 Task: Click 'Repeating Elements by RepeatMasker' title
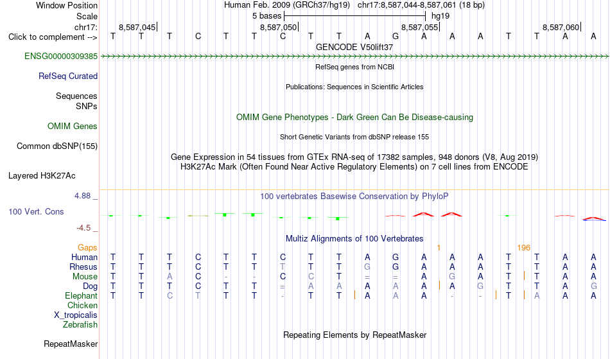tap(354, 335)
